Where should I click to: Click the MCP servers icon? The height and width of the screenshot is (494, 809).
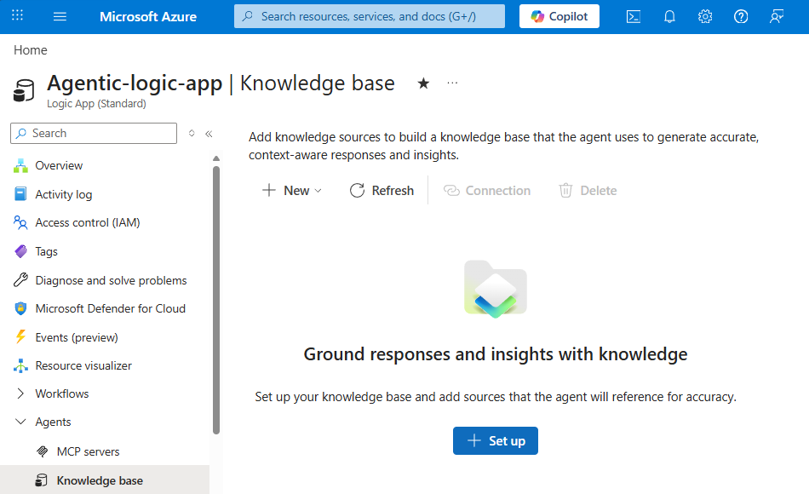[43, 451]
